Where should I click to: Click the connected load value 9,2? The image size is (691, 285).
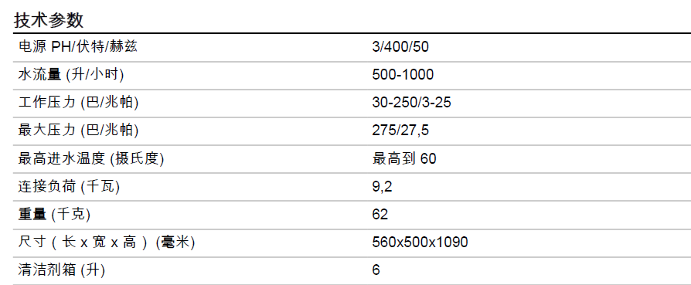pos(382,187)
